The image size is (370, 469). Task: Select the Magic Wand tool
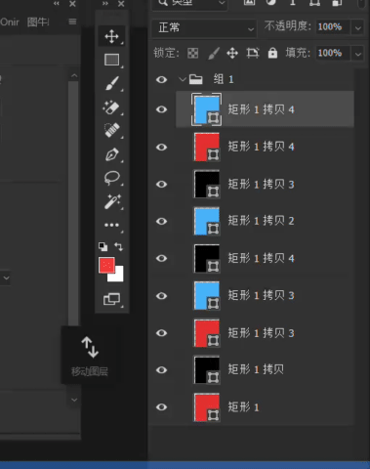pyautogui.click(x=111, y=201)
